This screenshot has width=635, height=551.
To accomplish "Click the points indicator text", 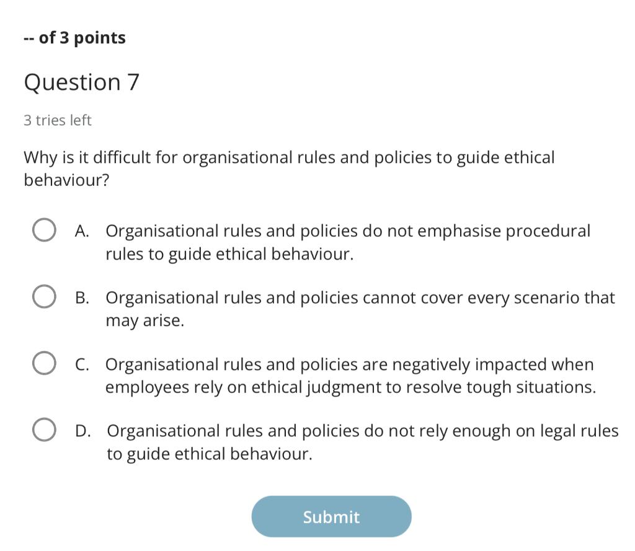I will click(74, 37).
